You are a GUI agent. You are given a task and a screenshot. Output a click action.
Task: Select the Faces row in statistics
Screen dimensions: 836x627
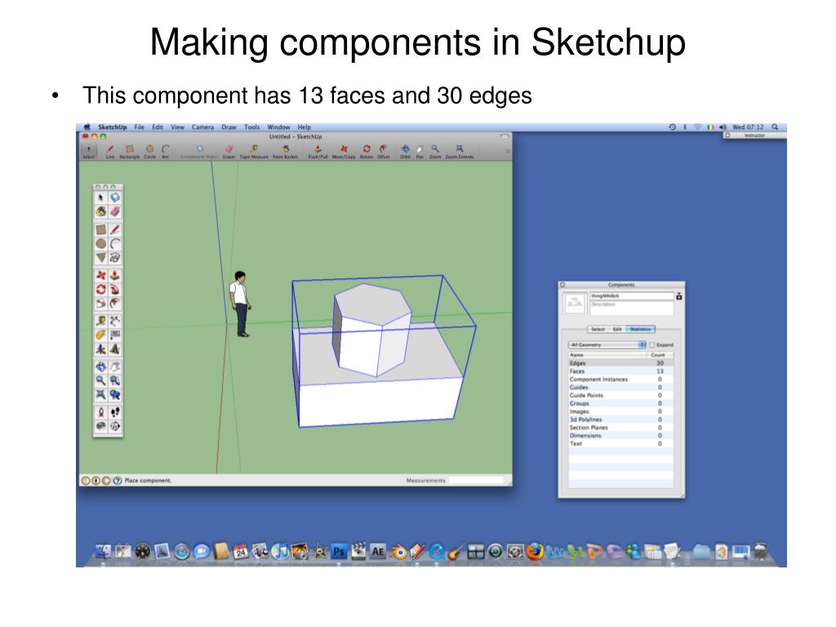(620, 371)
